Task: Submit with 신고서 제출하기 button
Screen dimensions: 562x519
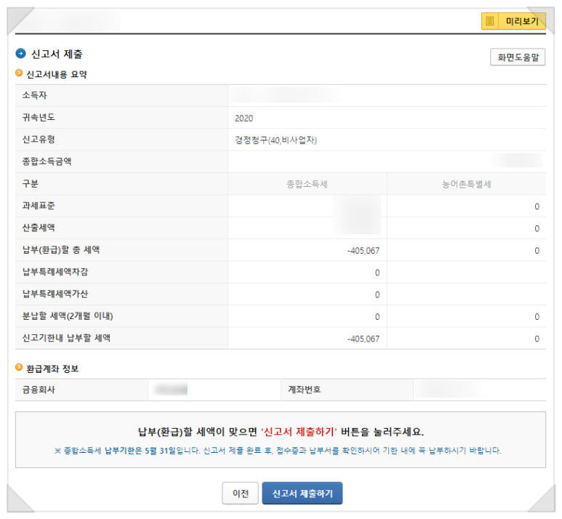Action: pos(302,493)
